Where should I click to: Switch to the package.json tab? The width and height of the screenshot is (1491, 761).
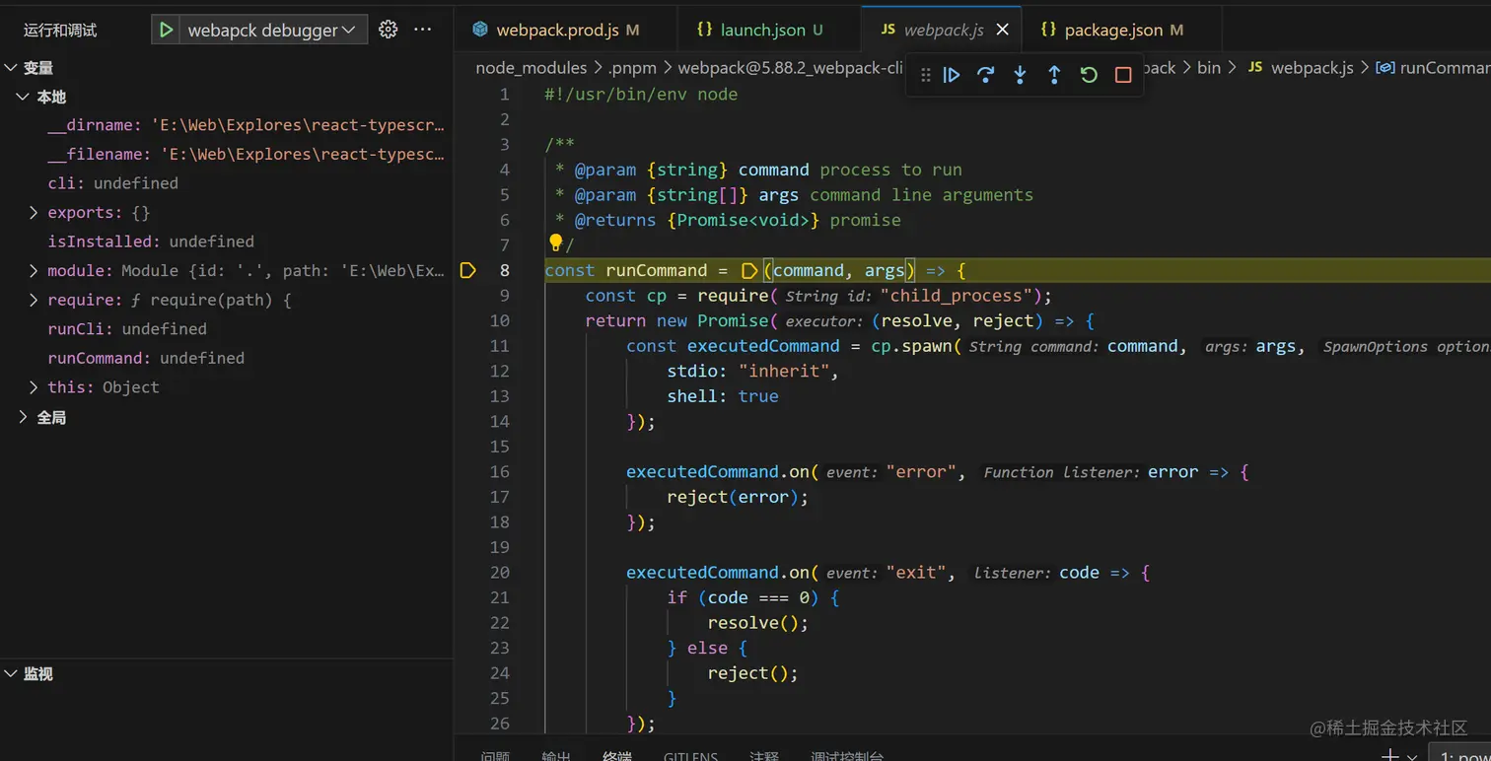click(1112, 30)
